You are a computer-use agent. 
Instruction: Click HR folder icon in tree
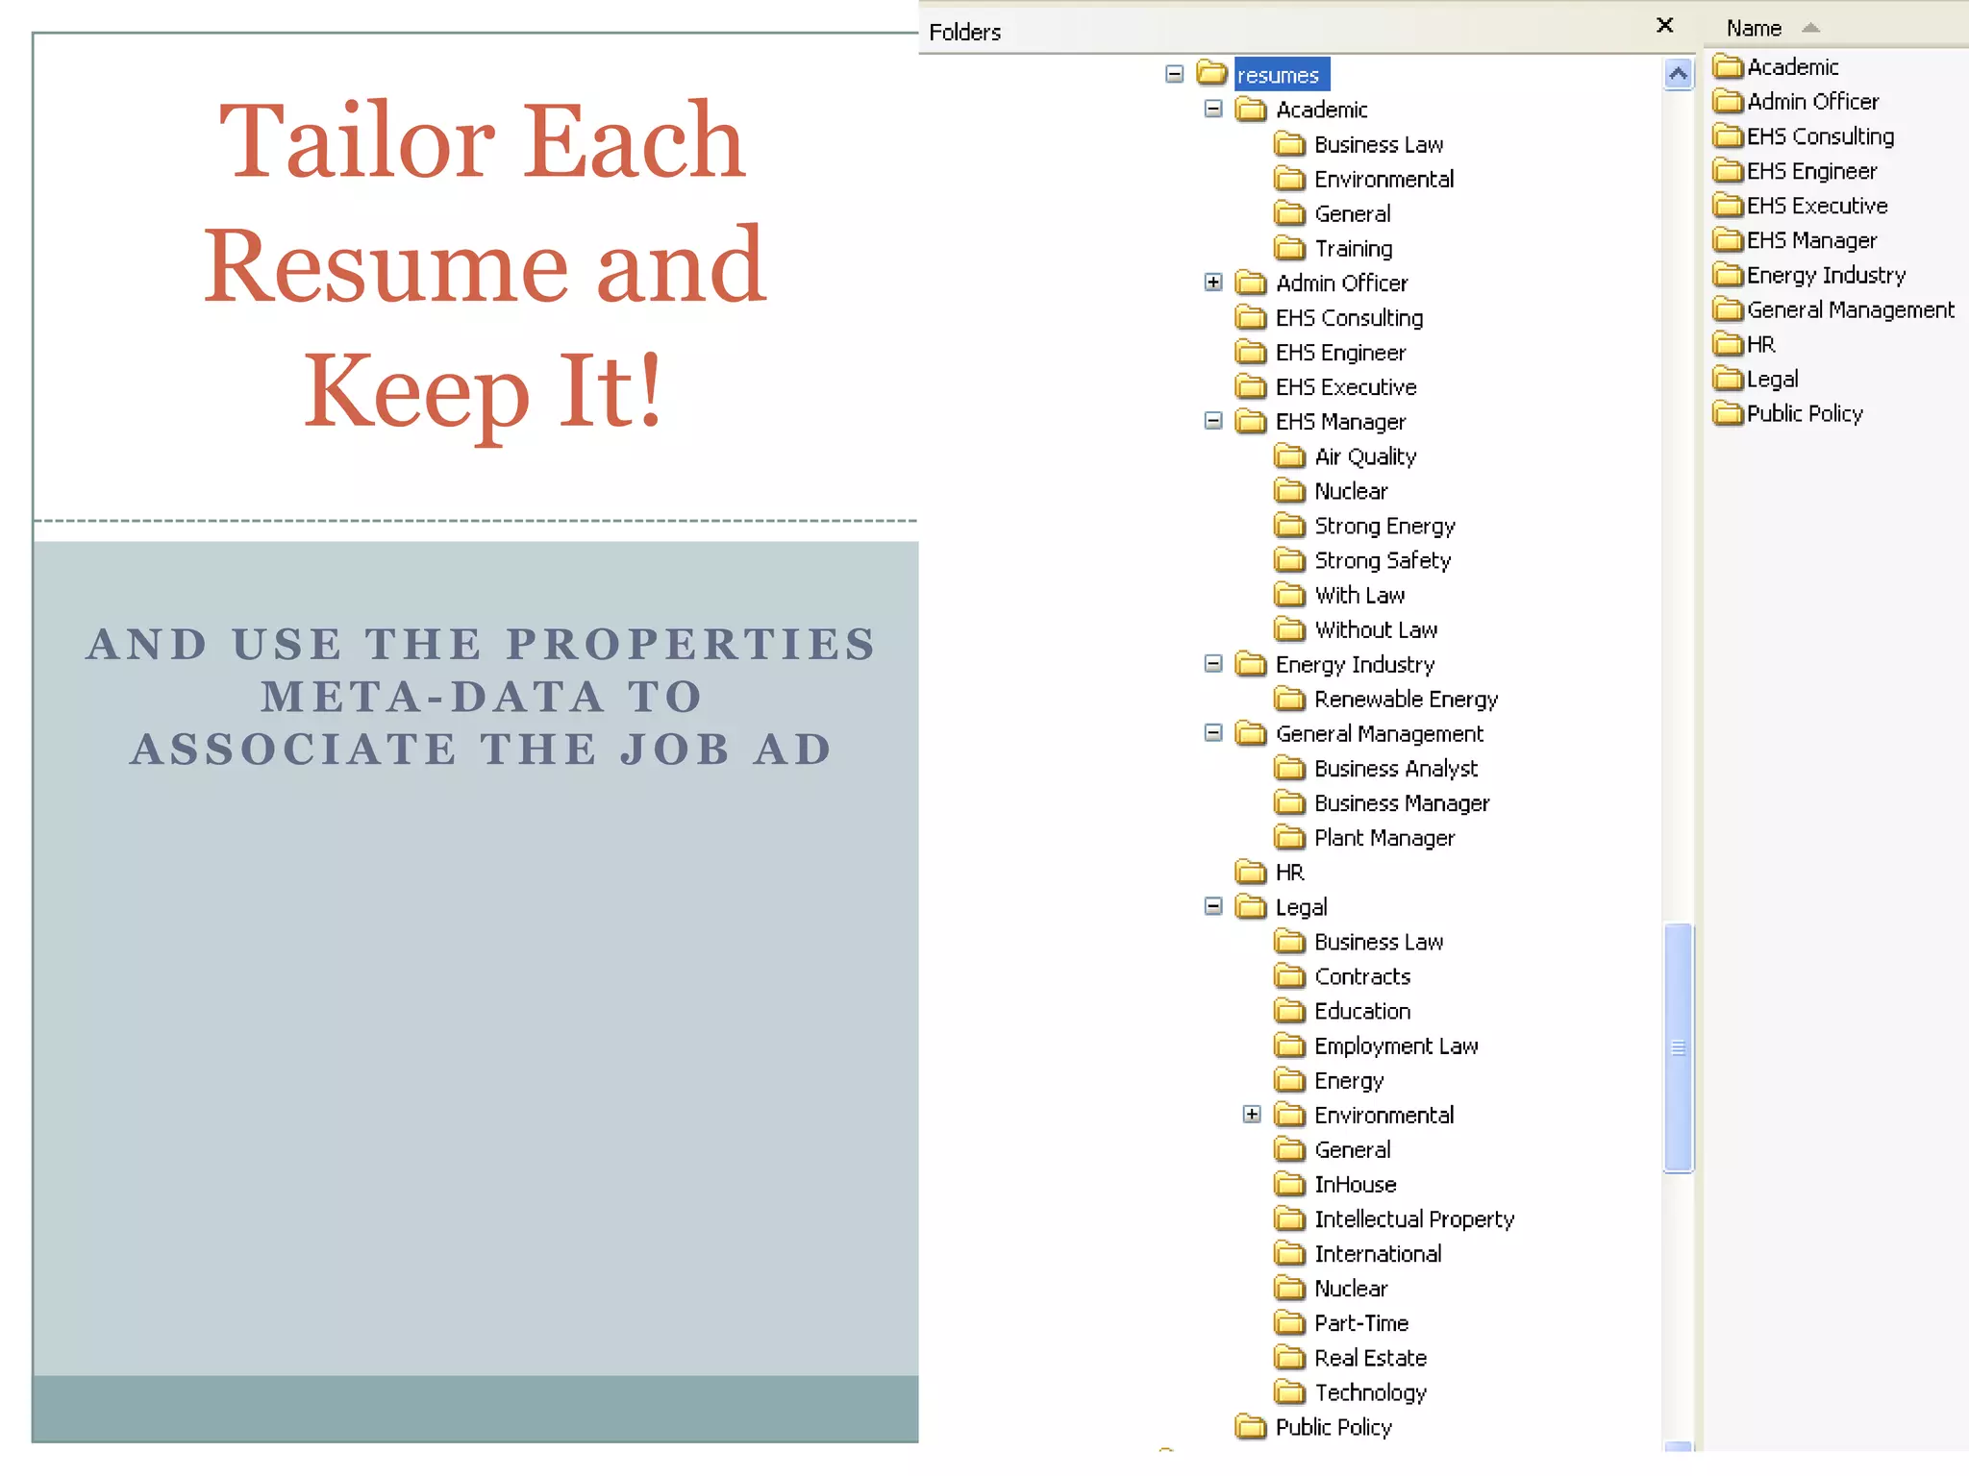point(1251,872)
